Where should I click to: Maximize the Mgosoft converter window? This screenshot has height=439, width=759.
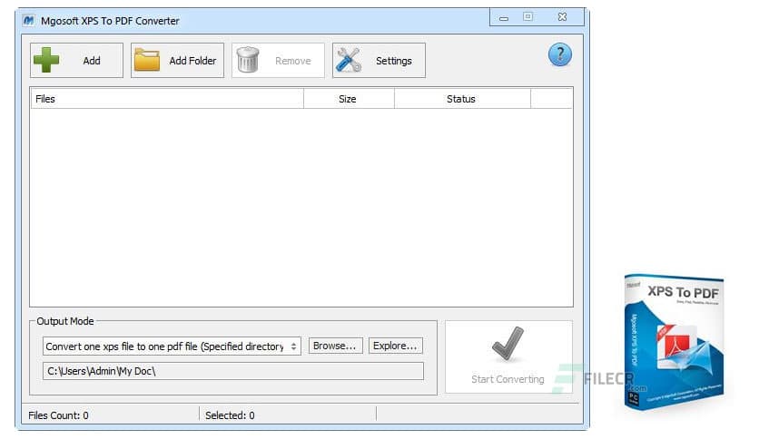[x=527, y=17]
